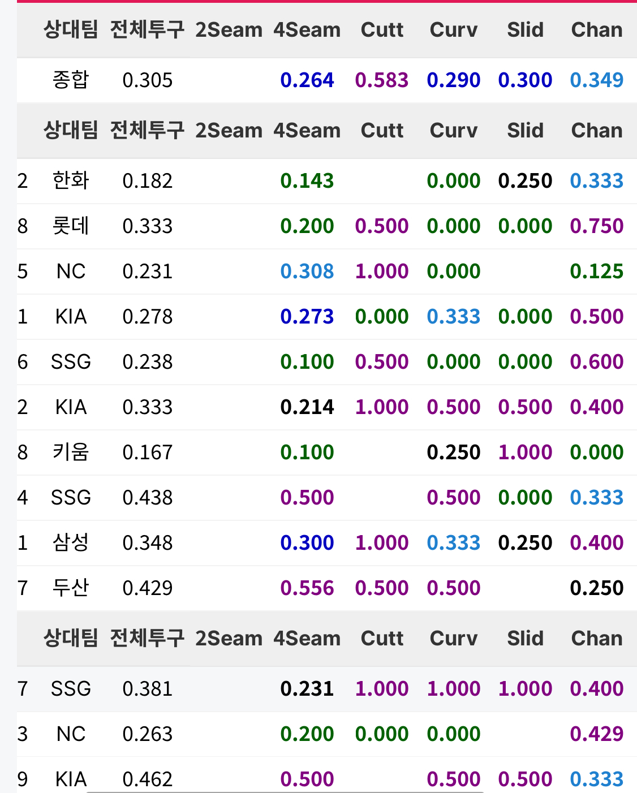Select the Cutt value 0.583

tap(382, 80)
